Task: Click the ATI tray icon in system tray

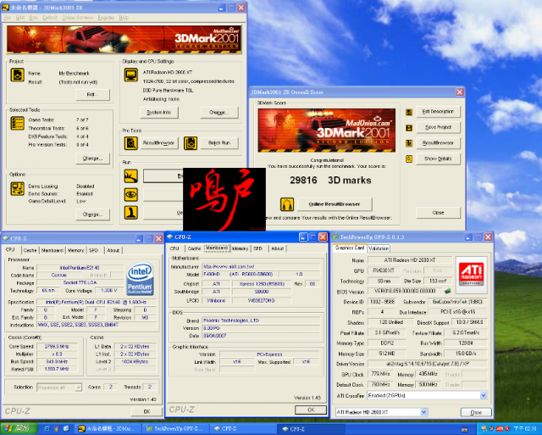Action: (x=500, y=429)
